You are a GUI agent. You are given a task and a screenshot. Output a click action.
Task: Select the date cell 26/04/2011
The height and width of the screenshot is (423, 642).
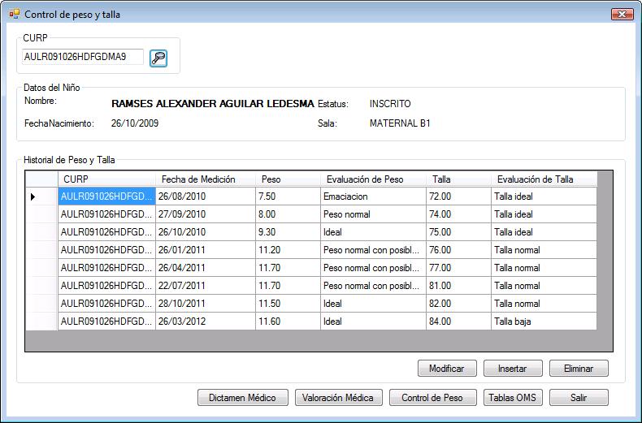(x=206, y=268)
